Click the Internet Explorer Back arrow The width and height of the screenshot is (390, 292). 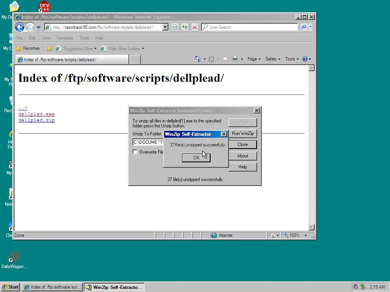[x=20, y=27]
